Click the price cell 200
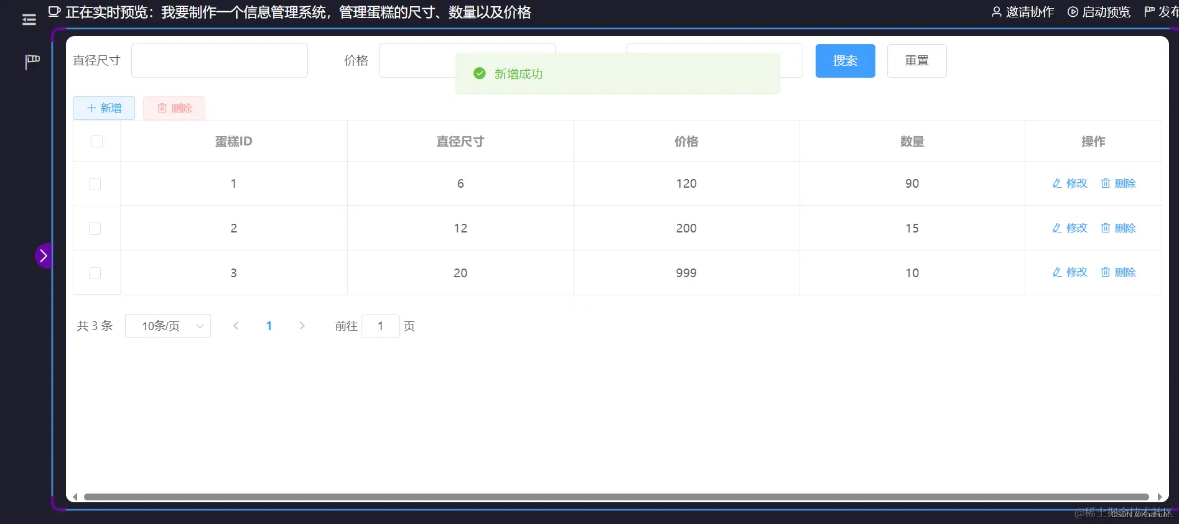The width and height of the screenshot is (1179, 524). click(x=686, y=228)
